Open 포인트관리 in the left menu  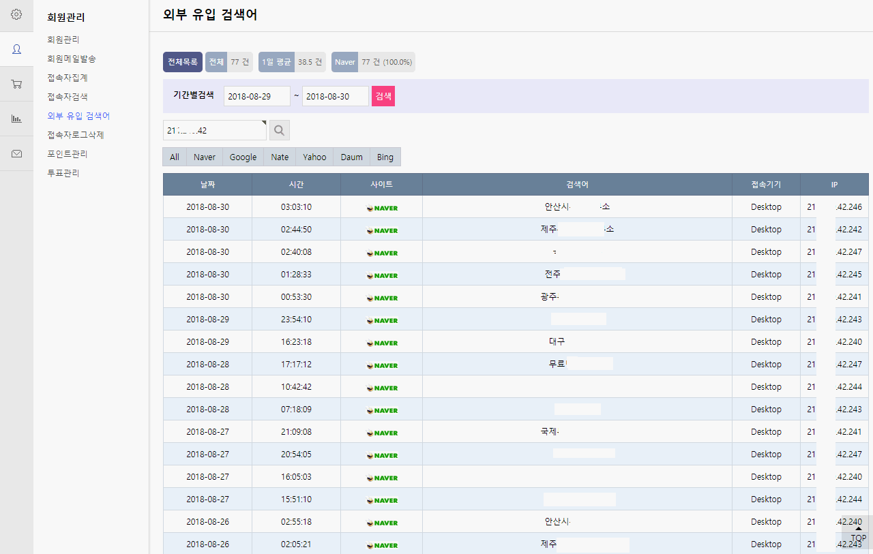coord(68,154)
